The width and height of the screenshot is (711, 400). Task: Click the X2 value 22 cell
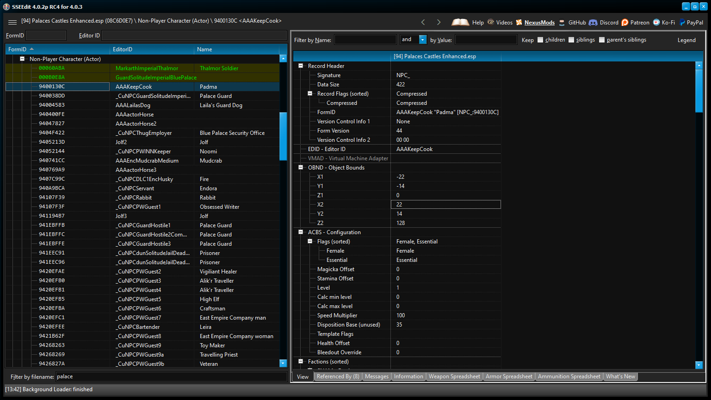click(446, 205)
